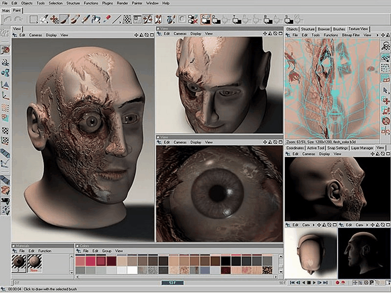Switch to the Brushes tab

[x=339, y=29]
